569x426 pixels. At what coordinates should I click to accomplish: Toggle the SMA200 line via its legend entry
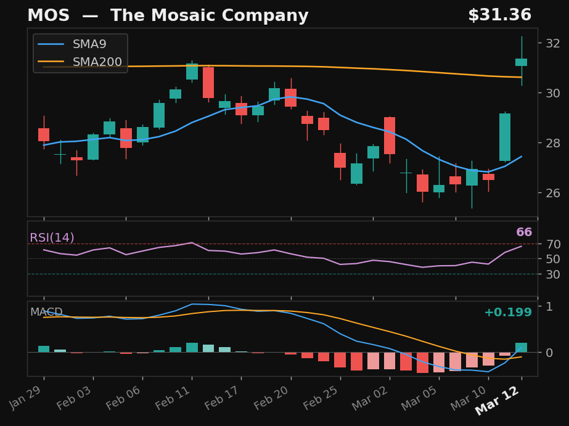pyautogui.click(x=97, y=61)
